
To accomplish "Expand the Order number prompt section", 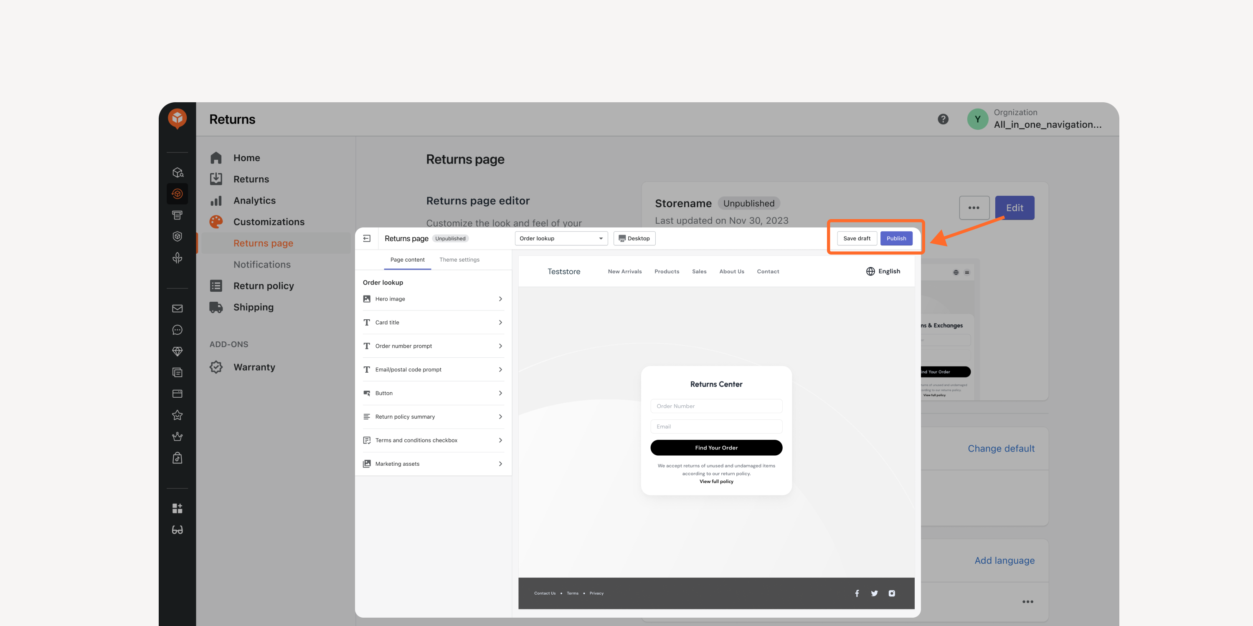I will (434, 346).
